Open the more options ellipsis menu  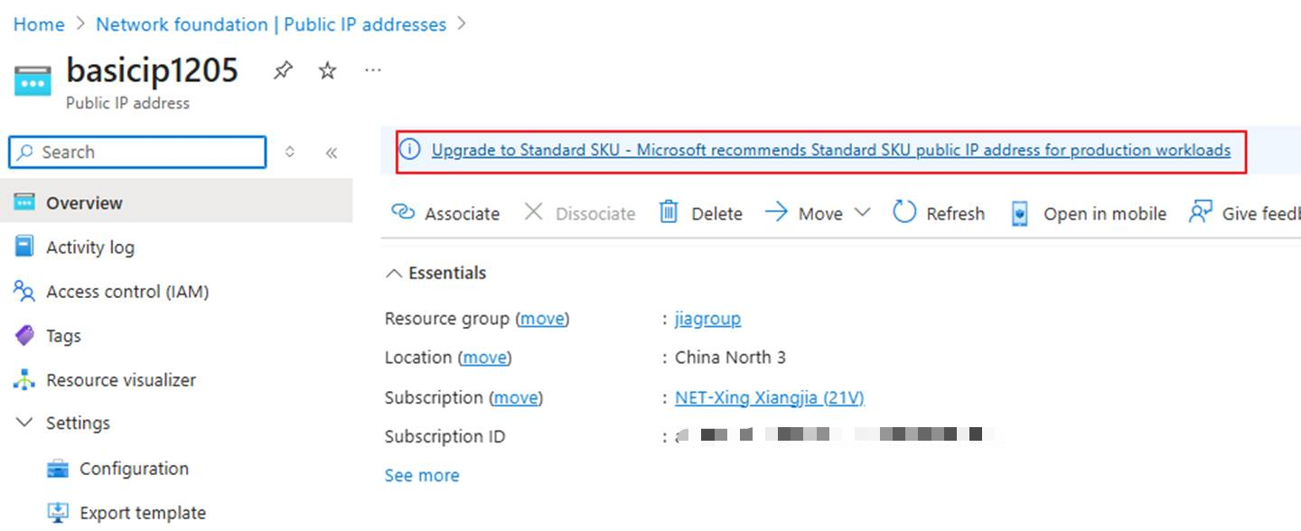tap(372, 70)
